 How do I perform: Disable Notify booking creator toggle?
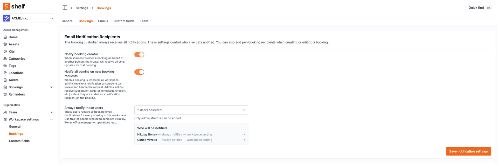click(x=139, y=54)
